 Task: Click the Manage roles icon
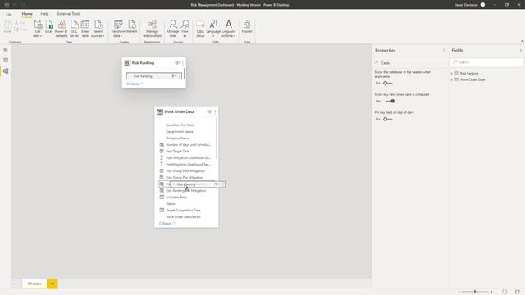click(x=173, y=29)
